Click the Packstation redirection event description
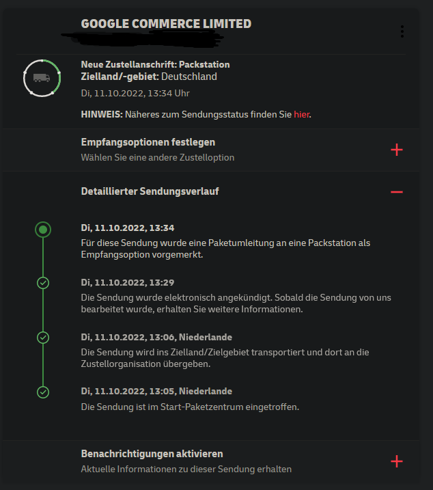Viewport: 433px width, 490px height. point(225,249)
